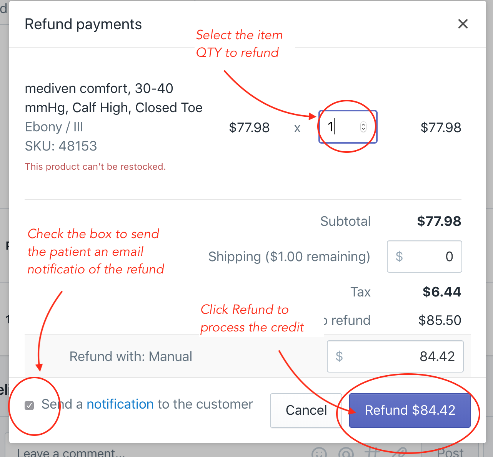Image resolution: width=493 pixels, height=457 pixels.
Task: Click the Refund $84.42 button
Action: click(410, 410)
